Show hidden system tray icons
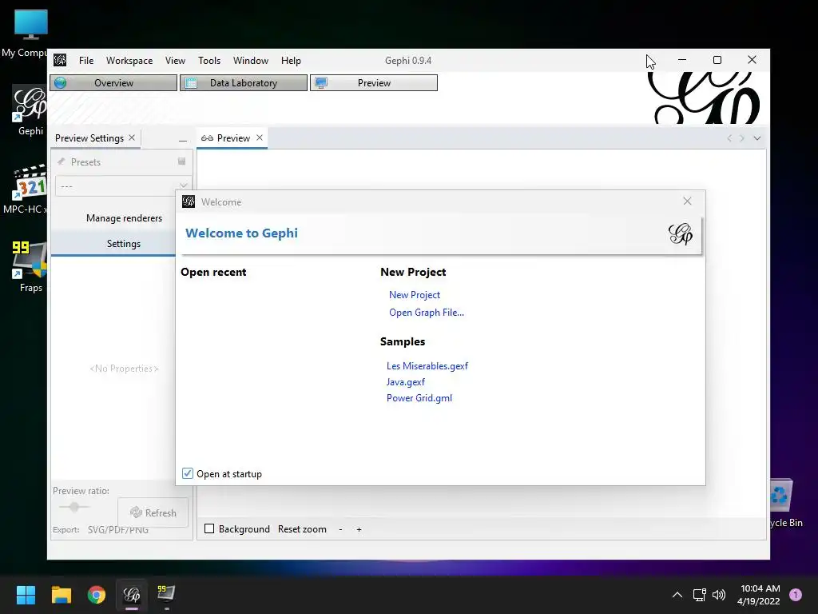 coord(677,595)
